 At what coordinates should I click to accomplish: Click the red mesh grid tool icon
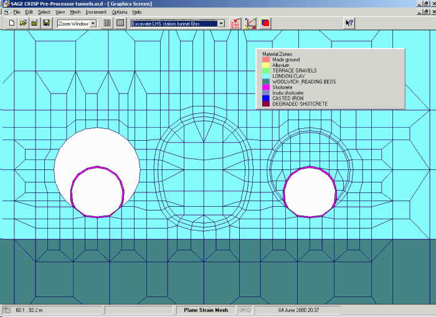tap(235, 24)
